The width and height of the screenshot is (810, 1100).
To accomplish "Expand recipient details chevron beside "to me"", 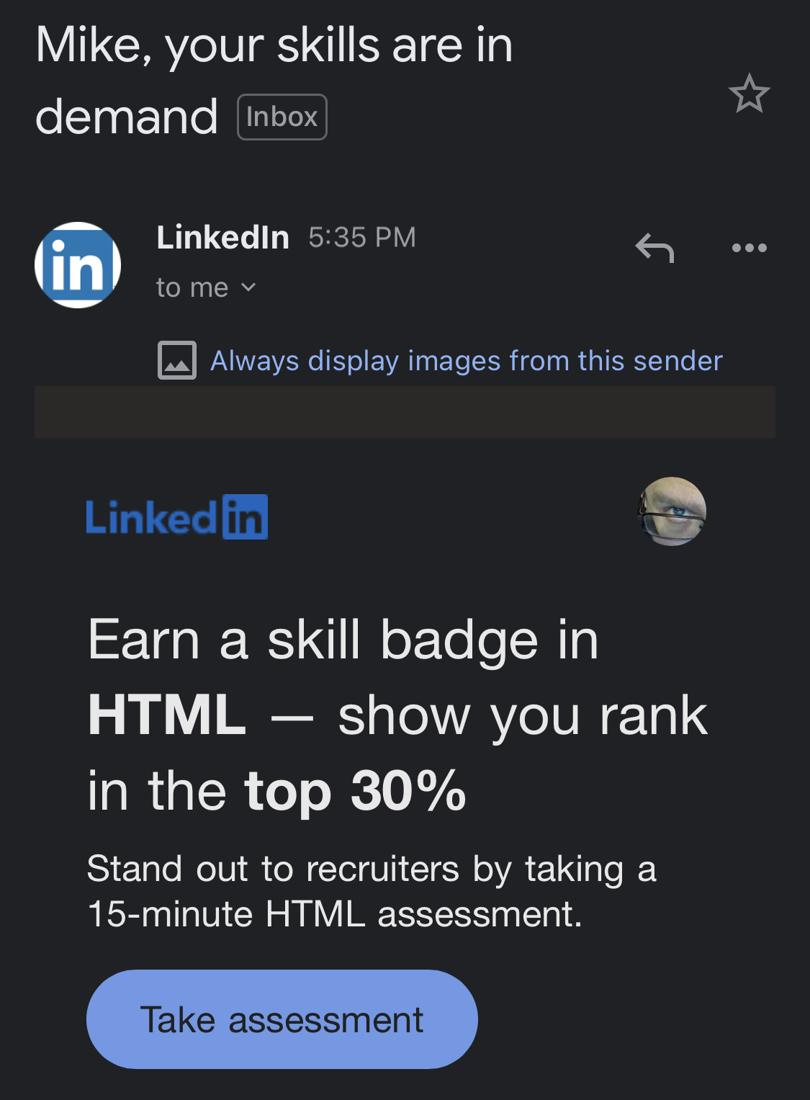I will [248, 287].
